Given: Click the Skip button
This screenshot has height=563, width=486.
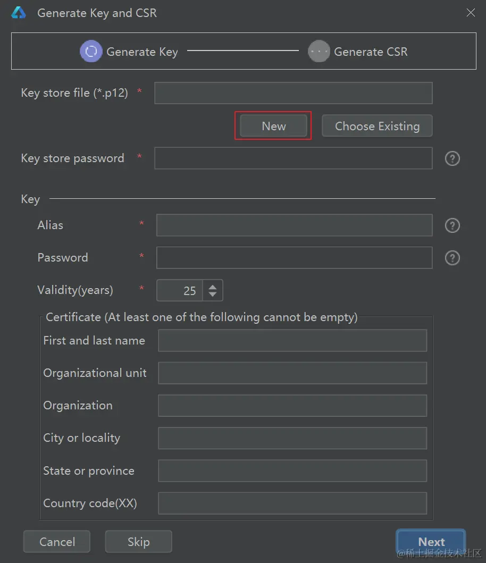Looking at the screenshot, I should [x=139, y=541].
